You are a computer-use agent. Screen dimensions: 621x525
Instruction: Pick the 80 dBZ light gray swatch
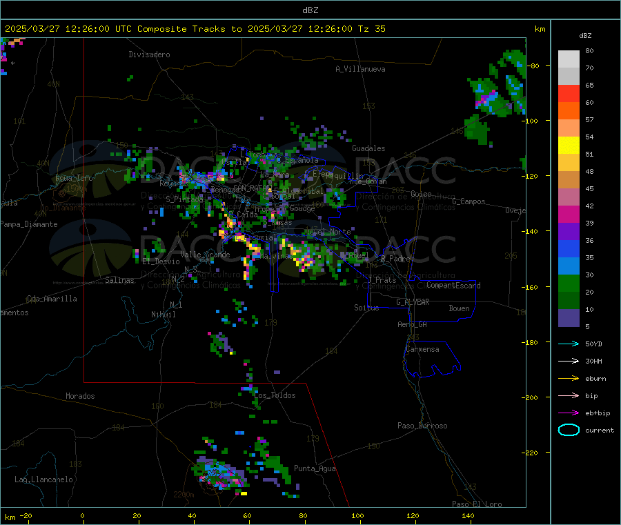point(569,59)
